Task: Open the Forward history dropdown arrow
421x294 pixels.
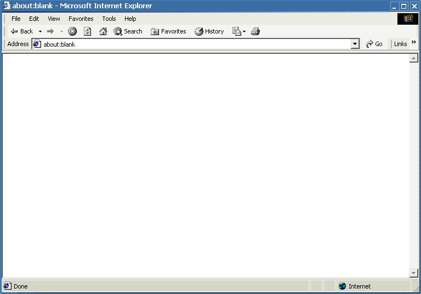Action: point(61,31)
